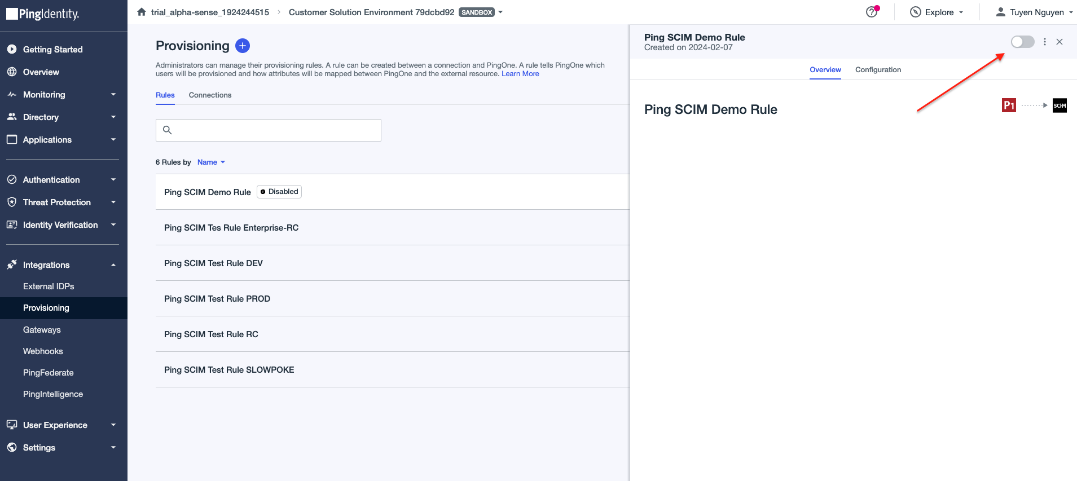
Task: Select the Configuration tab in rule panel
Action: tap(878, 70)
